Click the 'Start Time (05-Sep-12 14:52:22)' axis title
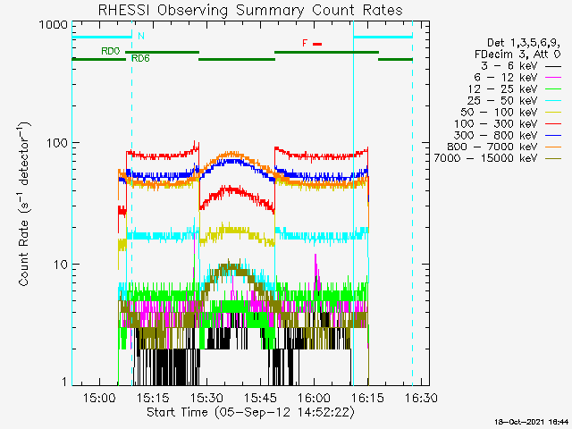 pos(250,413)
